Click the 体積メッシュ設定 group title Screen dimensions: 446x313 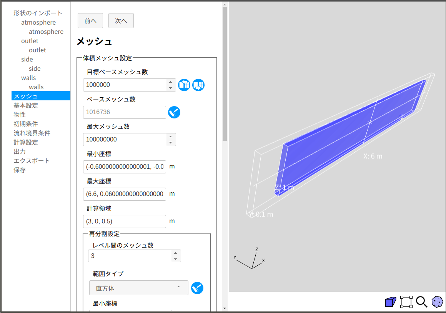[107, 58]
